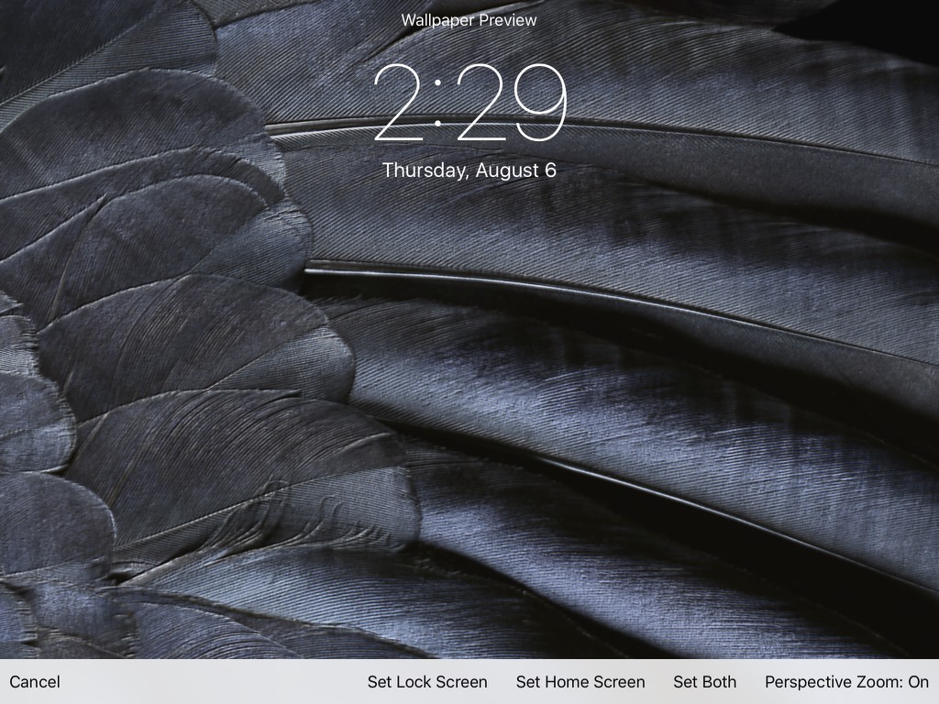The height and width of the screenshot is (704, 939).
Task: Tap Set Lock Screen
Action: [427, 682]
